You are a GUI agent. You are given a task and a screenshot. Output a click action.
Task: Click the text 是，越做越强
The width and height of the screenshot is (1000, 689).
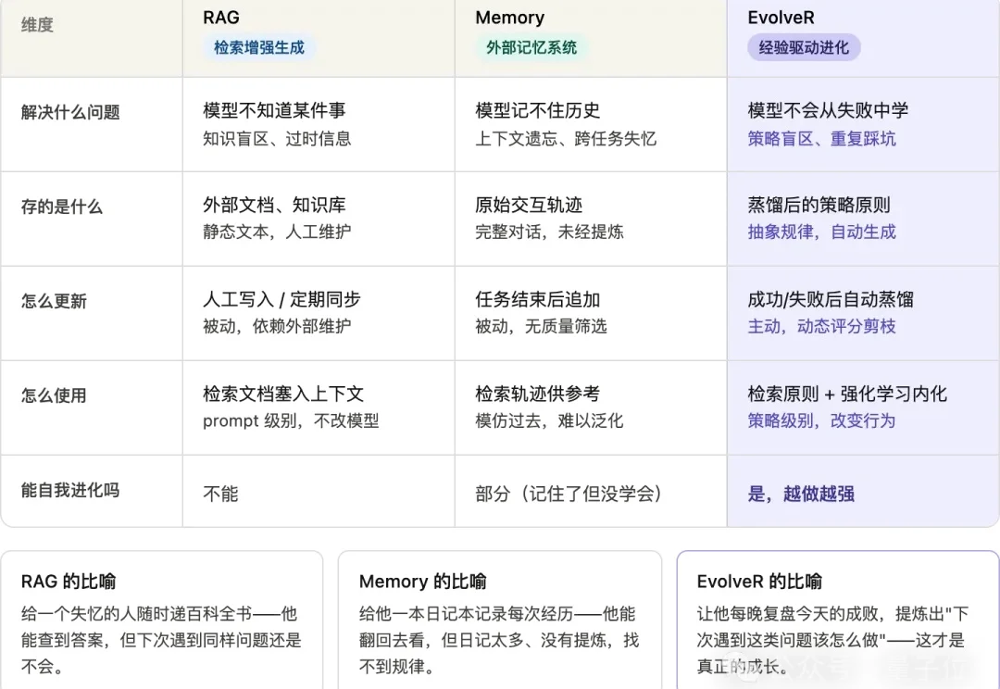(x=801, y=494)
